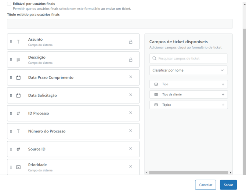Remove the Data Solicitação field

[131, 95]
